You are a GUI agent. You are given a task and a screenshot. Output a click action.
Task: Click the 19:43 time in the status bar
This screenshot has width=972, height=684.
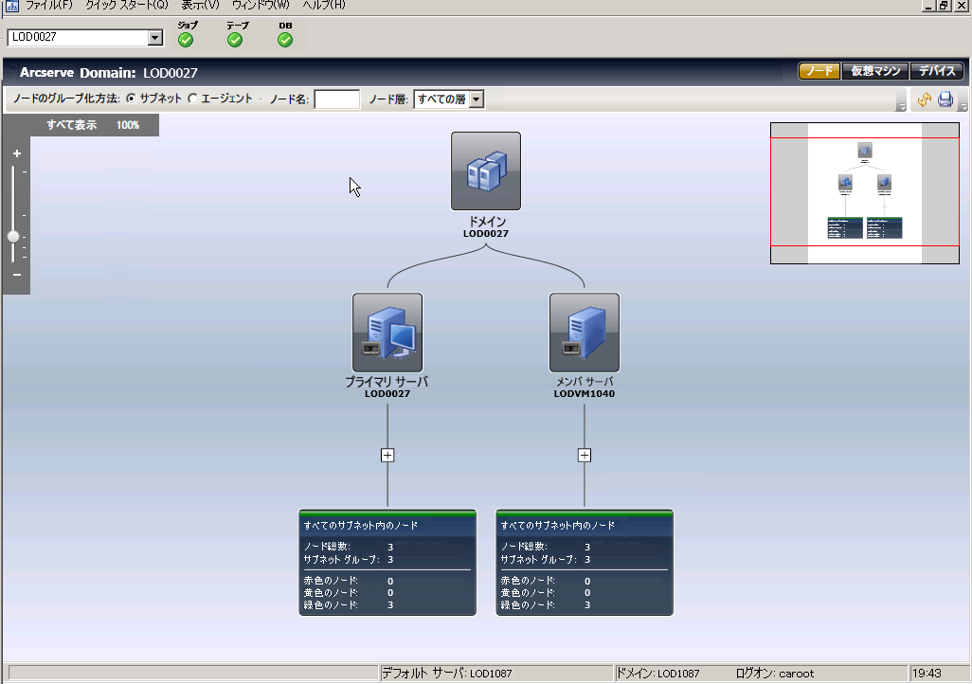(927, 674)
